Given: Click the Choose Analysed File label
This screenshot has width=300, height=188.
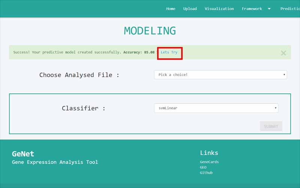Looking at the screenshot, I should tap(79, 75).
